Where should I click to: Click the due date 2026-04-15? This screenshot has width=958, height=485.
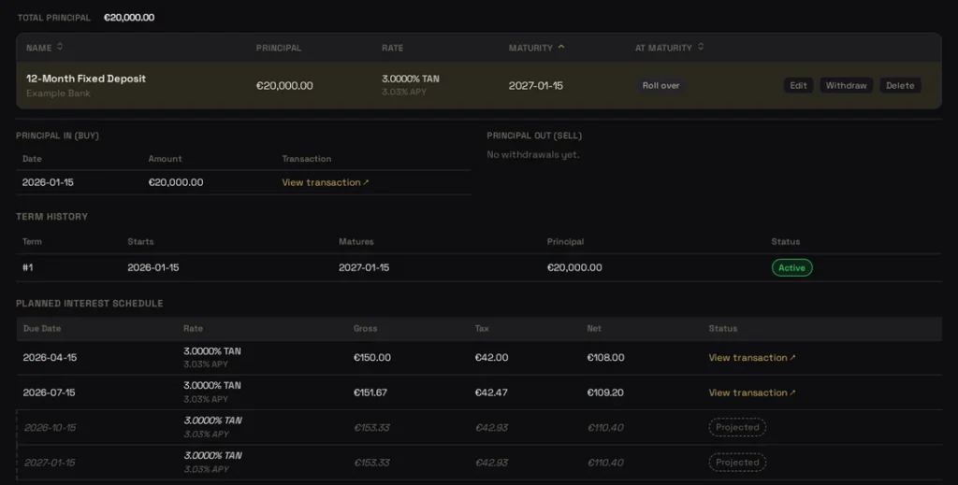(51, 358)
